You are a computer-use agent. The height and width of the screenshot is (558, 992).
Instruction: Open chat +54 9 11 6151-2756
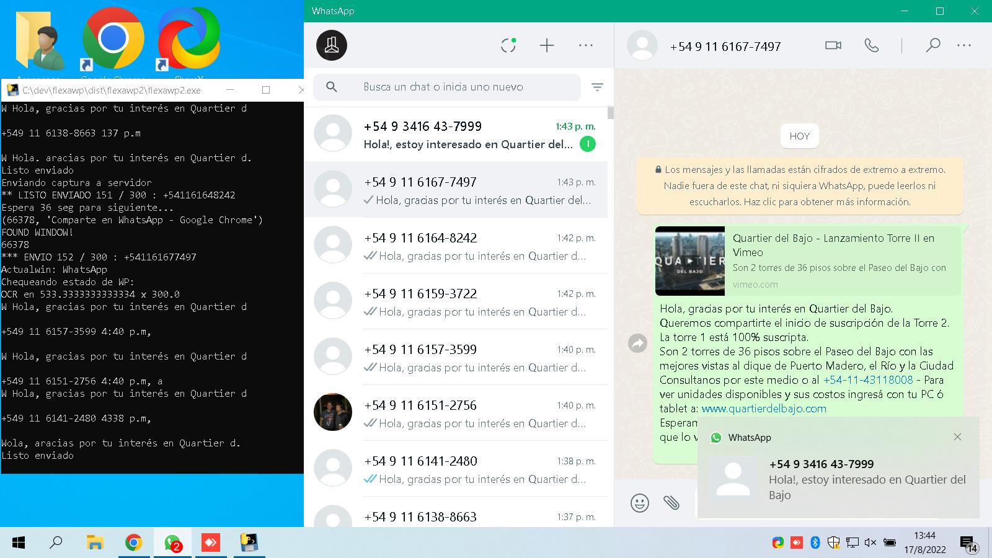[456, 413]
